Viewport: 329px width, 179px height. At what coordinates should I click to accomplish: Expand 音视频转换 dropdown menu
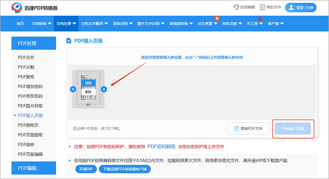tap(181, 24)
